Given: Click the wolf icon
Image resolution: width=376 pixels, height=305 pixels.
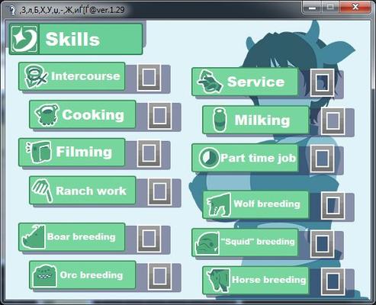Looking at the screenshot, I should pyautogui.click(x=218, y=204).
